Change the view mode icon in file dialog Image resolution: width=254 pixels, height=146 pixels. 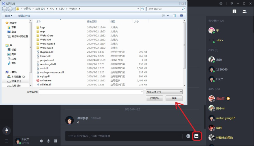164,16
